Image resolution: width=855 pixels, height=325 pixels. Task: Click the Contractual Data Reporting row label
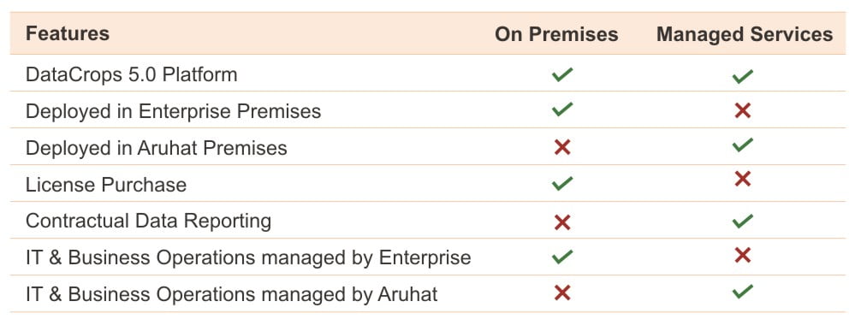click(148, 221)
